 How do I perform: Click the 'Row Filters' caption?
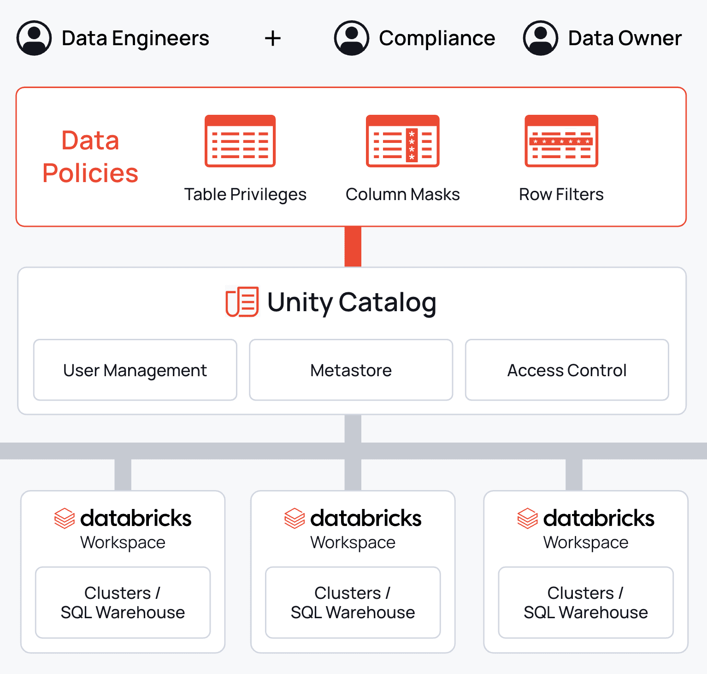click(x=561, y=195)
